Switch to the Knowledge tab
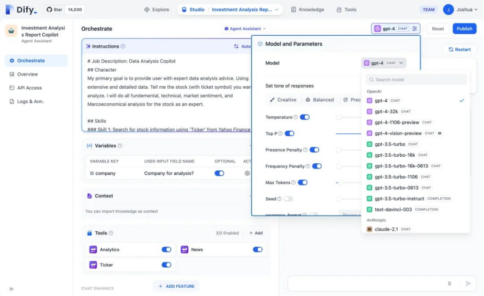 [307, 9]
